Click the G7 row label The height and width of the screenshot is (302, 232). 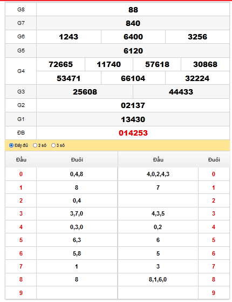pos(21,23)
